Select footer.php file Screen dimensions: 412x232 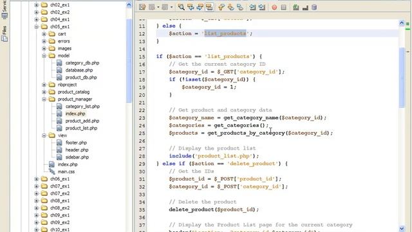(x=76, y=142)
